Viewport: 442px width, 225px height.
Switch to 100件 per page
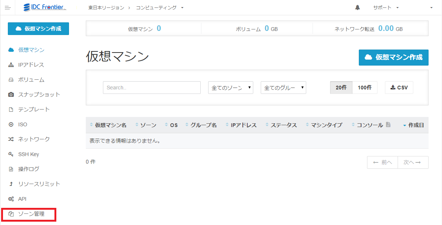point(364,88)
